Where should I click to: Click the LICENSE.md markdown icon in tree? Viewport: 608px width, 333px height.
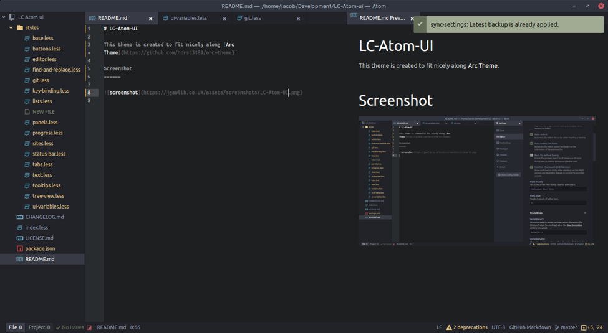(20, 238)
